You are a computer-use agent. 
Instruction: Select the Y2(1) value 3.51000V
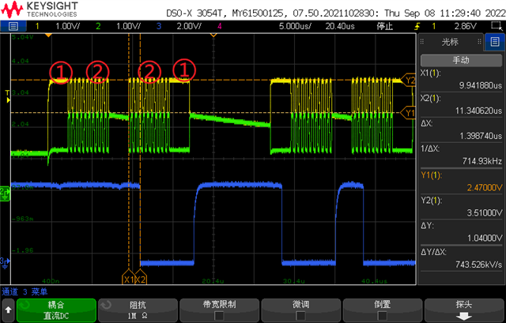pos(485,212)
